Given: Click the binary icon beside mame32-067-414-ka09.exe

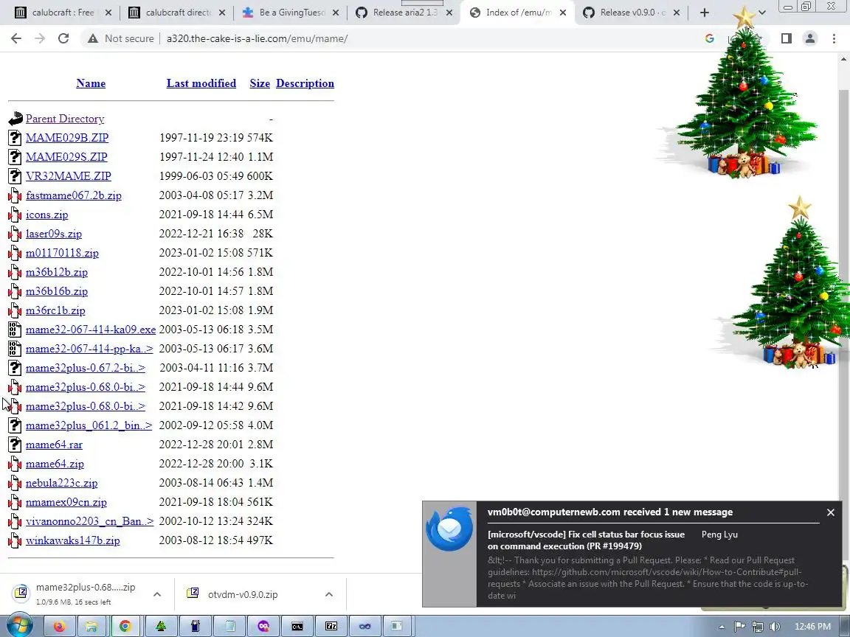Looking at the screenshot, I should coord(15,330).
